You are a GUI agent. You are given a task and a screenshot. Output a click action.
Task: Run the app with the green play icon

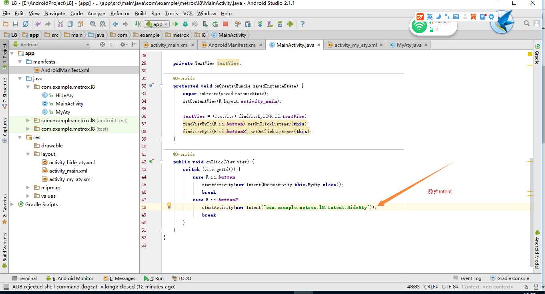tap(175, 24)
